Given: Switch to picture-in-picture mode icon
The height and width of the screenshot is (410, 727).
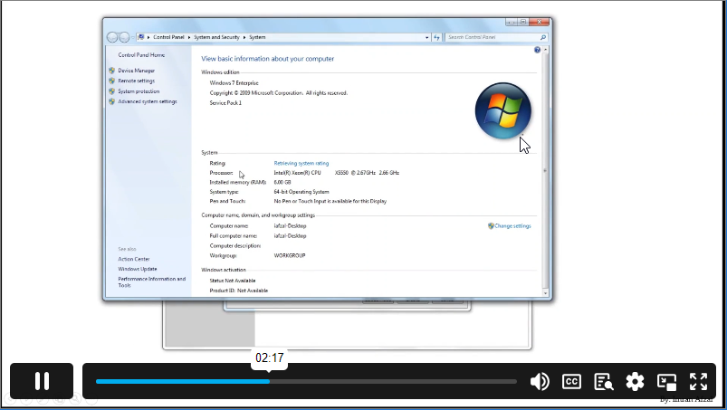Looking at the screenshot, I should (x=666, y=382).
